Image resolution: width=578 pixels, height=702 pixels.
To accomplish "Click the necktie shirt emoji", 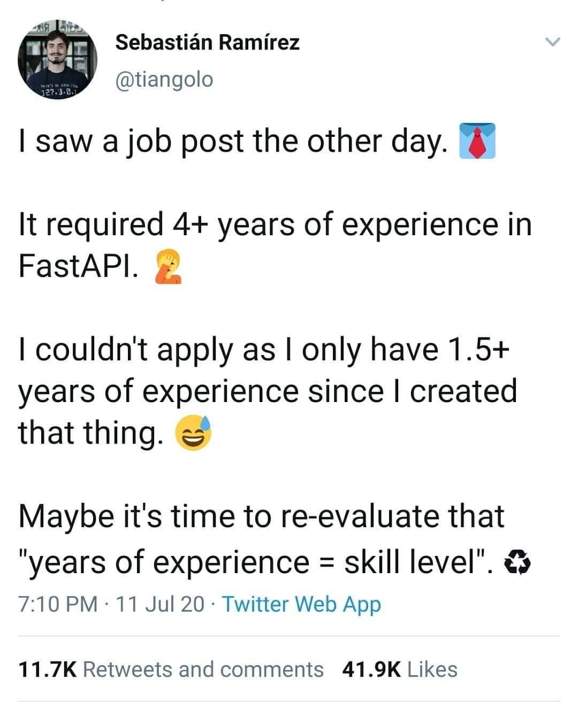I will 478,141.
